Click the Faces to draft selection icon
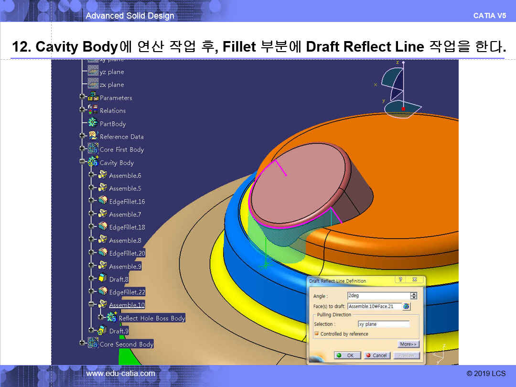The width and height of the screenshot is (516, 387). point(406,306)
